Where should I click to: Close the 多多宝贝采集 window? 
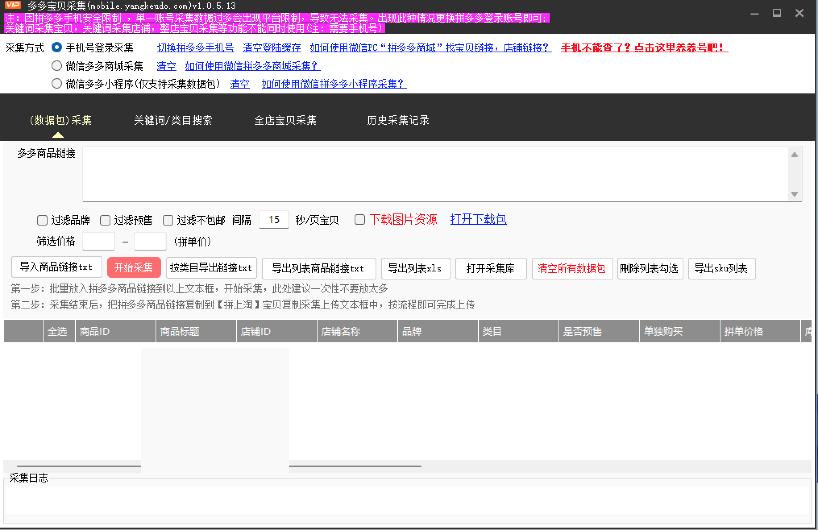[799, 13]
